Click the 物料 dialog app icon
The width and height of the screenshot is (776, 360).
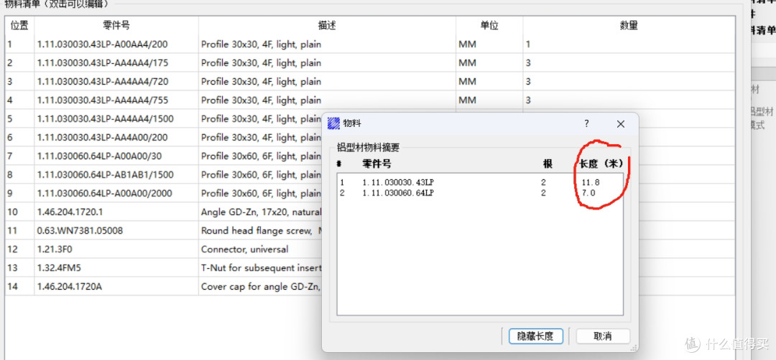pos(334,124)
